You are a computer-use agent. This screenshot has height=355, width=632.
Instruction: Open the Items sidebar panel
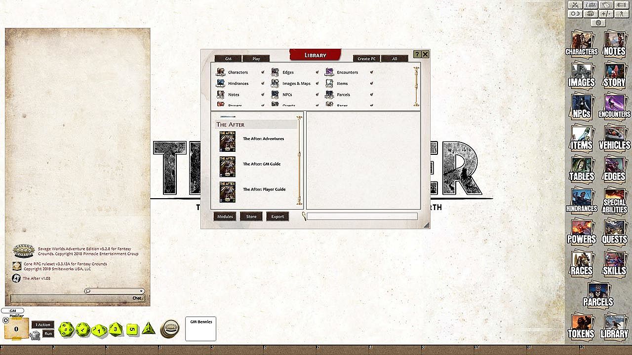581,138
